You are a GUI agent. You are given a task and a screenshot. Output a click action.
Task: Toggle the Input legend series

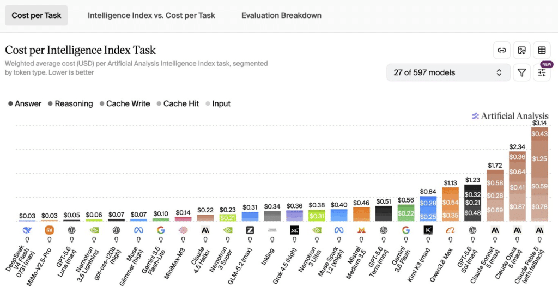pos(218,104)
